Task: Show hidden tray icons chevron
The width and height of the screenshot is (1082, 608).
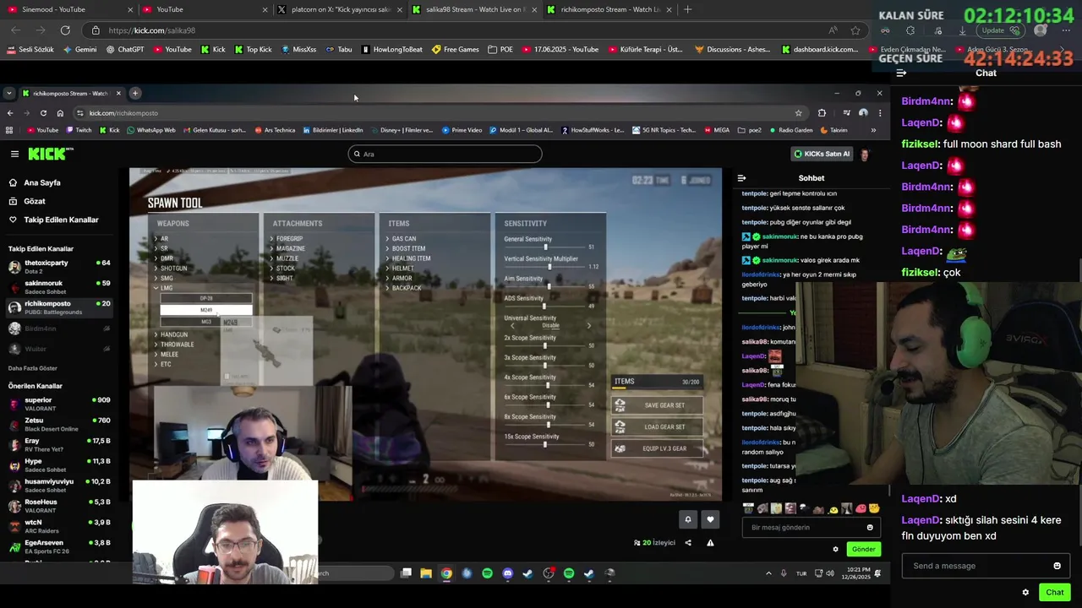Action: 768,573
